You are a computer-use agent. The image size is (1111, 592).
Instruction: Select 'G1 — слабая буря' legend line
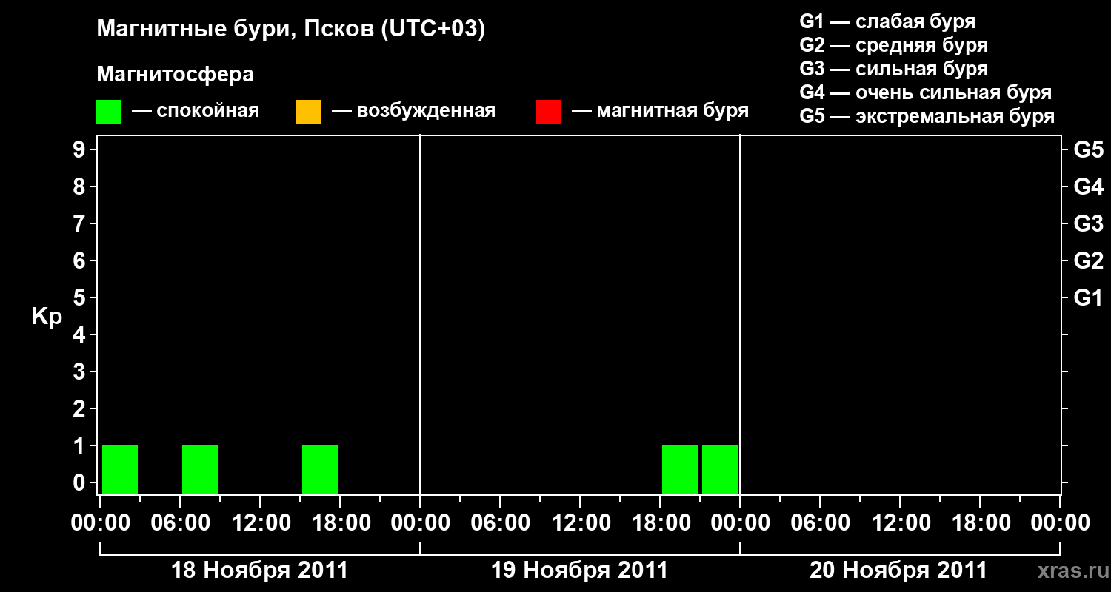[x=887, y=21]
